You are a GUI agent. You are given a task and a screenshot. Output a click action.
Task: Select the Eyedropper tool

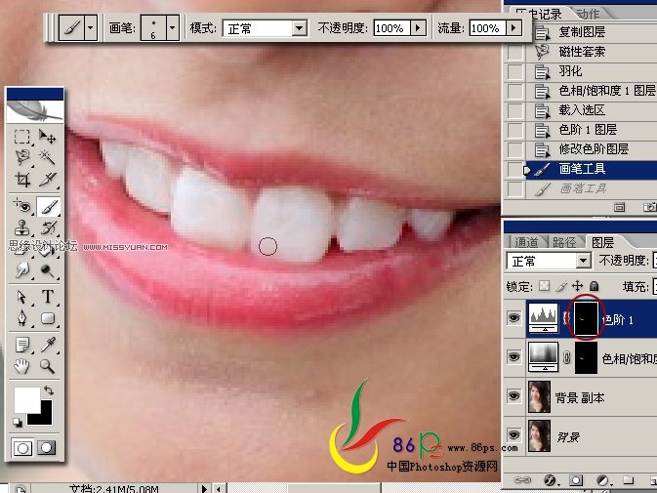click(48, 345)
